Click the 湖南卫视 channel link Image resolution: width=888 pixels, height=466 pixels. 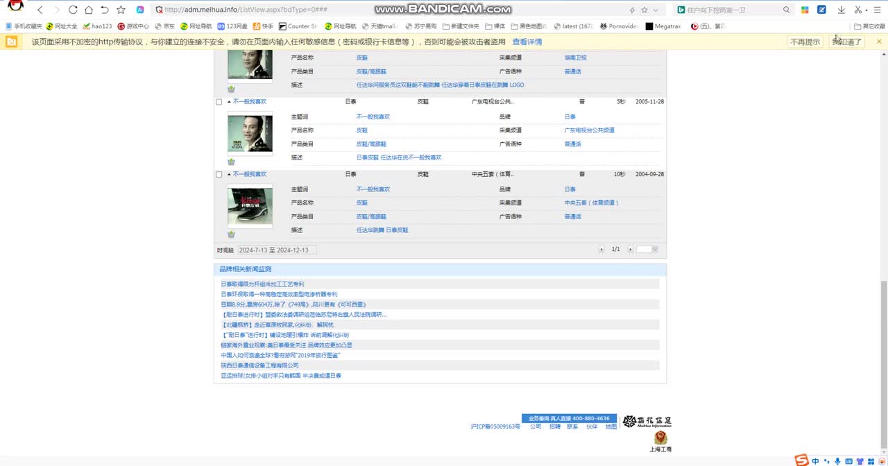point(575,58)
